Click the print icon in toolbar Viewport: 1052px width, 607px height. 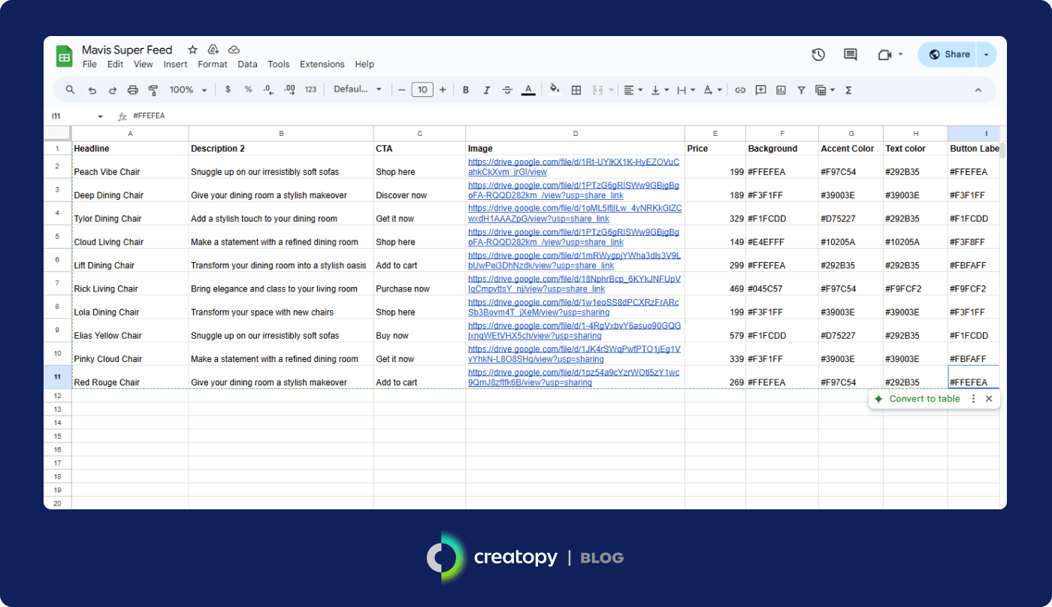[133, 90]
